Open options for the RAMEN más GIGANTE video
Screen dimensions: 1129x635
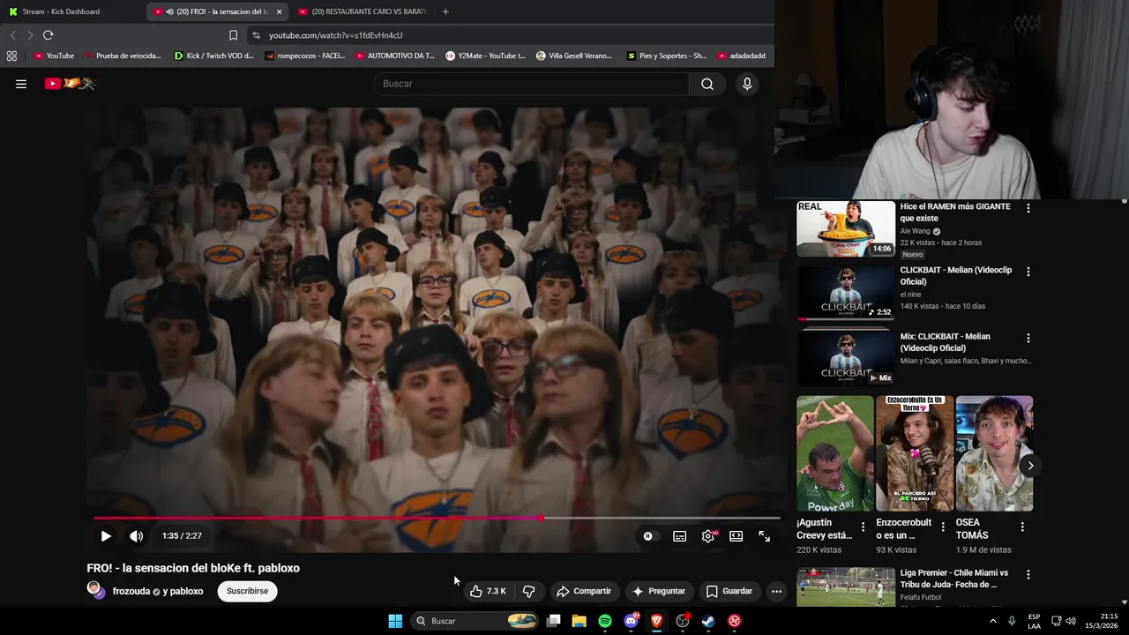1028,208
